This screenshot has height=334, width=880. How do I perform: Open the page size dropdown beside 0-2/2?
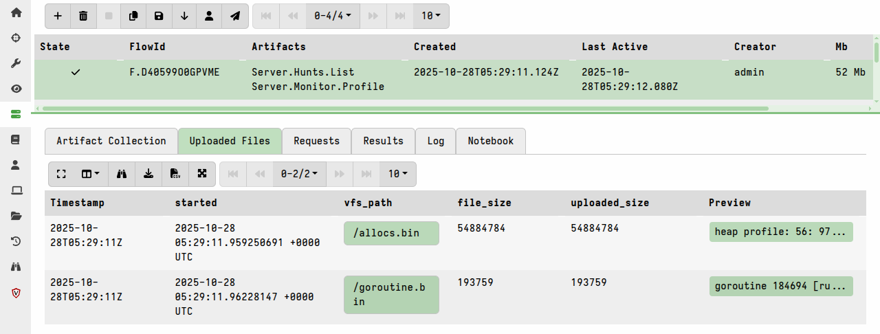coord(397,174)
